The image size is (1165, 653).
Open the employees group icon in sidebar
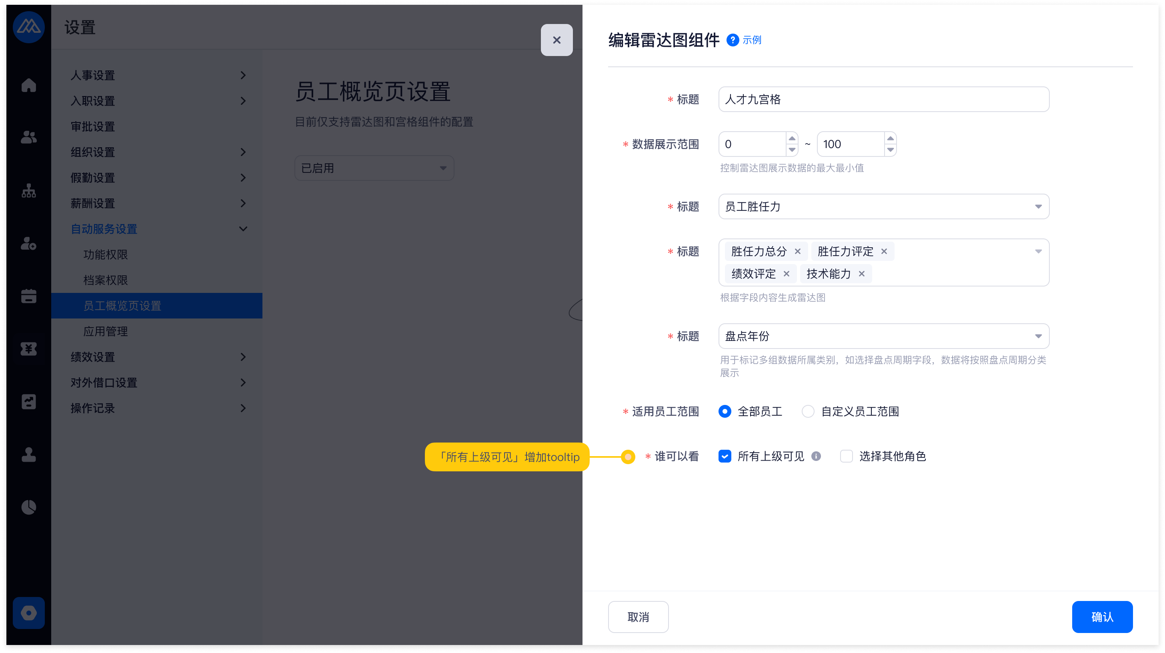(28, 137)
